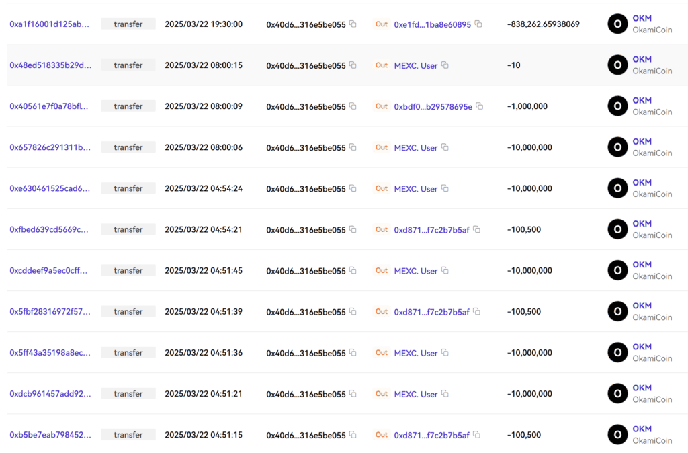Copy the MEXC. User address in the 04:51:45 row
This screenshot has width=688, height=453.
tap(445, 270)
